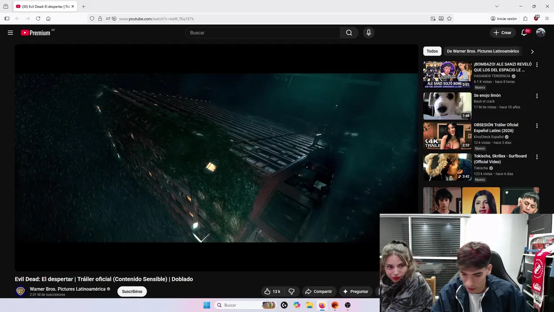The width and height of the screenshot is (554, 312).
Task: Open Copilot from the taskbar
Action: [297, 305]
